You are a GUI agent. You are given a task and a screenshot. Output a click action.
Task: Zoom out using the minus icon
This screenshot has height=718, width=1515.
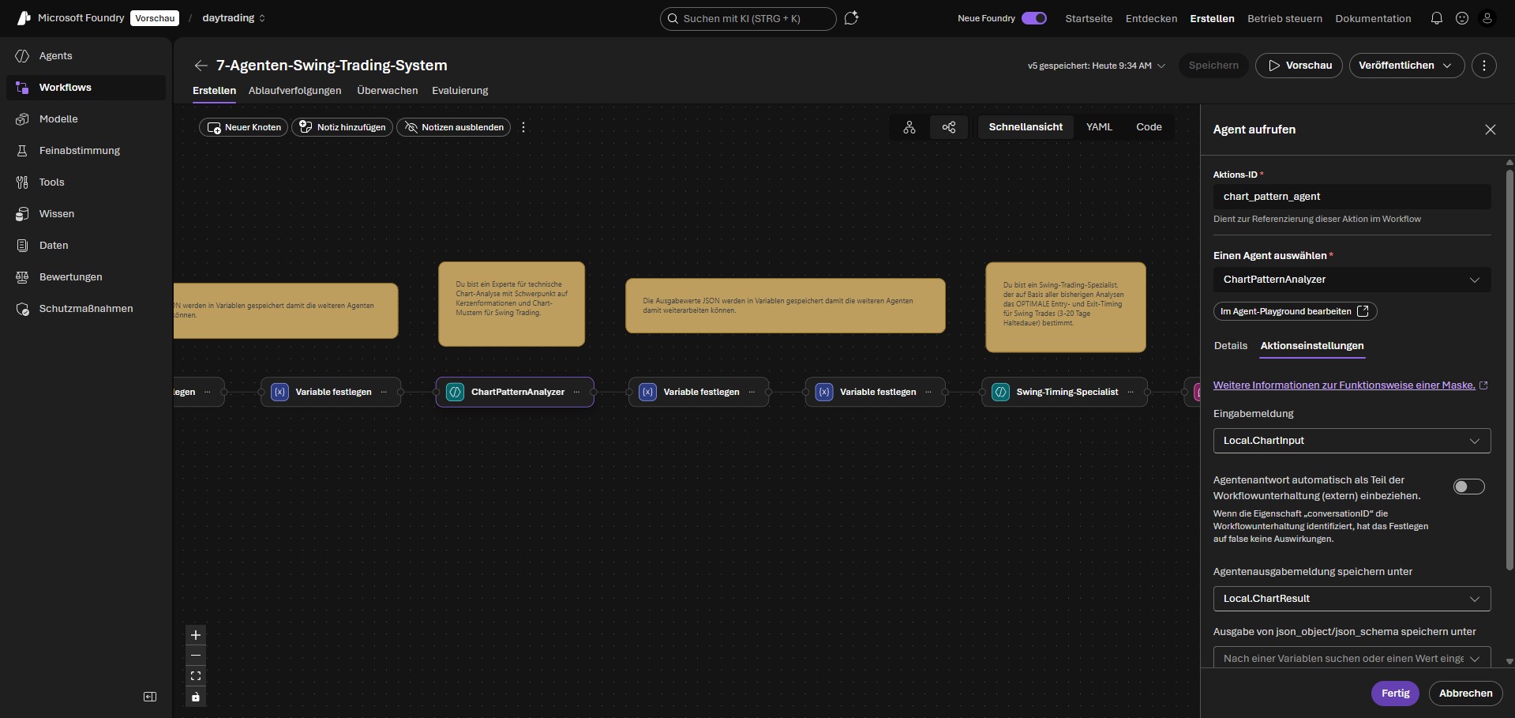195,656
